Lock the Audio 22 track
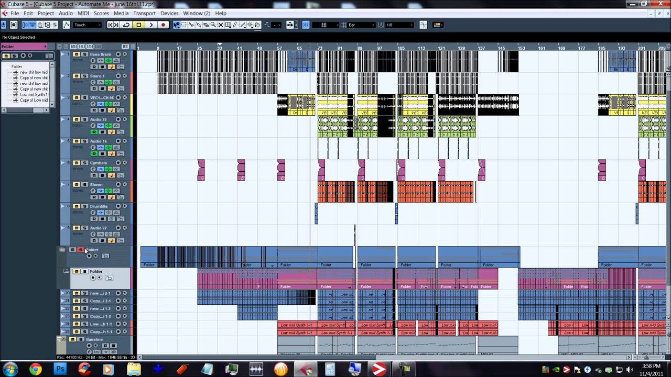This screenshot has width=671, height=377. (x=121, y=132)
